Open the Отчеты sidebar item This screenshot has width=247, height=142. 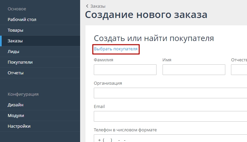pyautogui.click(x=16, y=73)
